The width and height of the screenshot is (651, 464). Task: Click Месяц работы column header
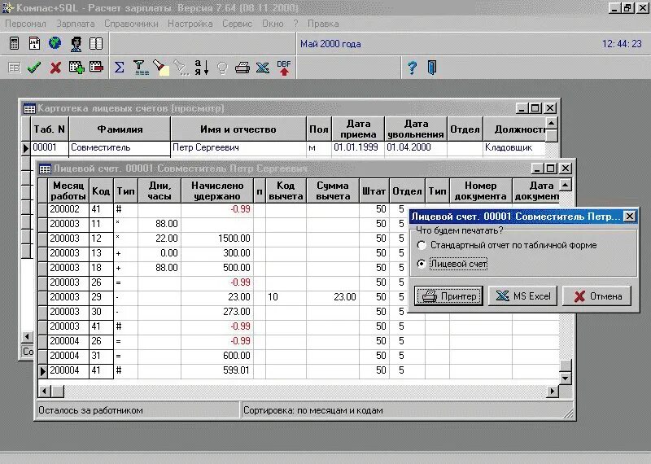click(68, 190)
